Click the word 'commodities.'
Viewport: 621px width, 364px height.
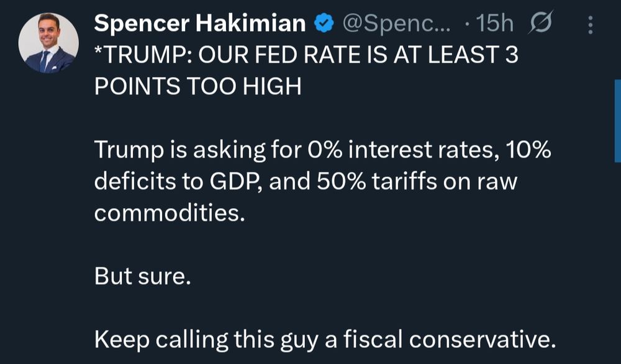[170, 213]
